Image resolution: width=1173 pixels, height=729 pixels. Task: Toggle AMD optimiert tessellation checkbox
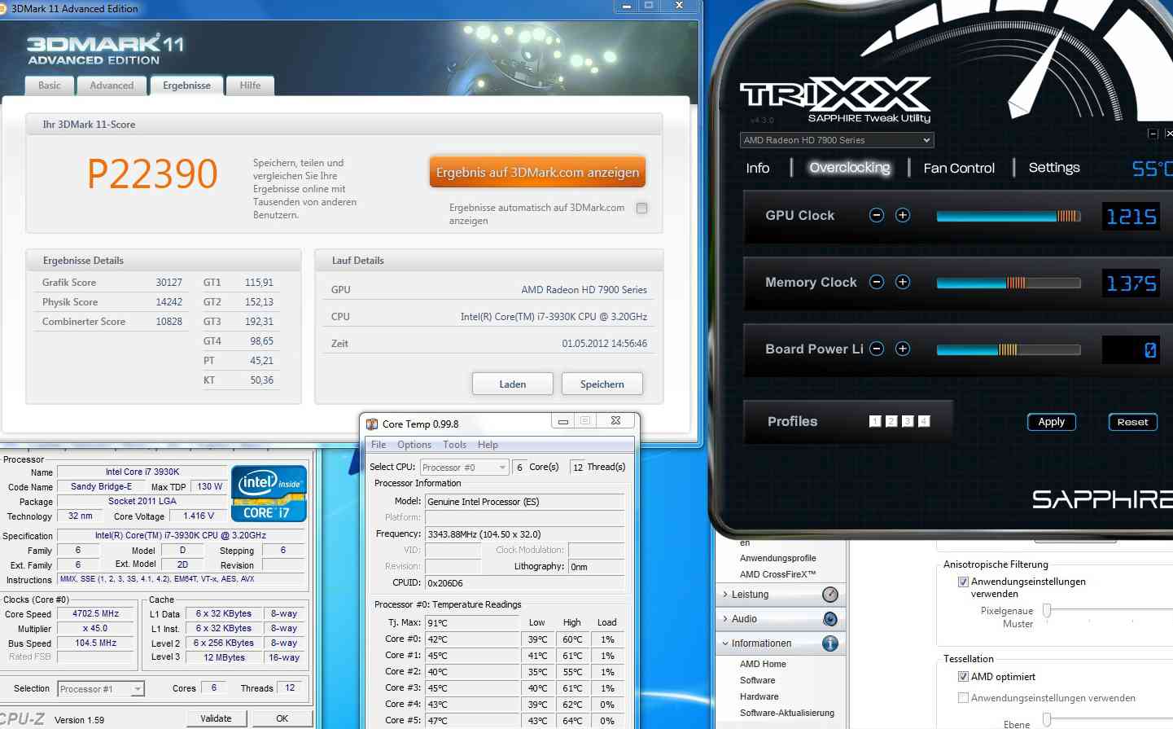pyautogui.click(x=963, y=677)
